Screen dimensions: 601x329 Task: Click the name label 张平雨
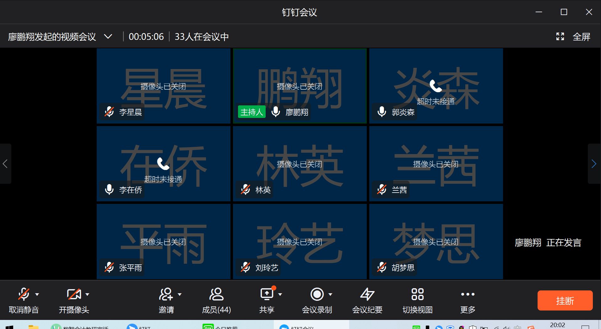pyautogui.click(x=131, y=268)
